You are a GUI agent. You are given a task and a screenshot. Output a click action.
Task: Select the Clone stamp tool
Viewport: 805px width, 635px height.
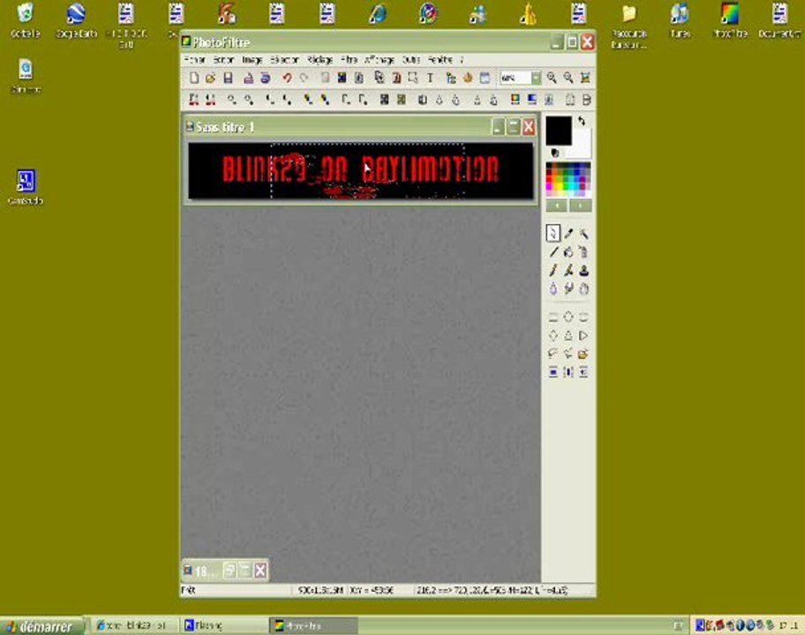click(583, 270)
